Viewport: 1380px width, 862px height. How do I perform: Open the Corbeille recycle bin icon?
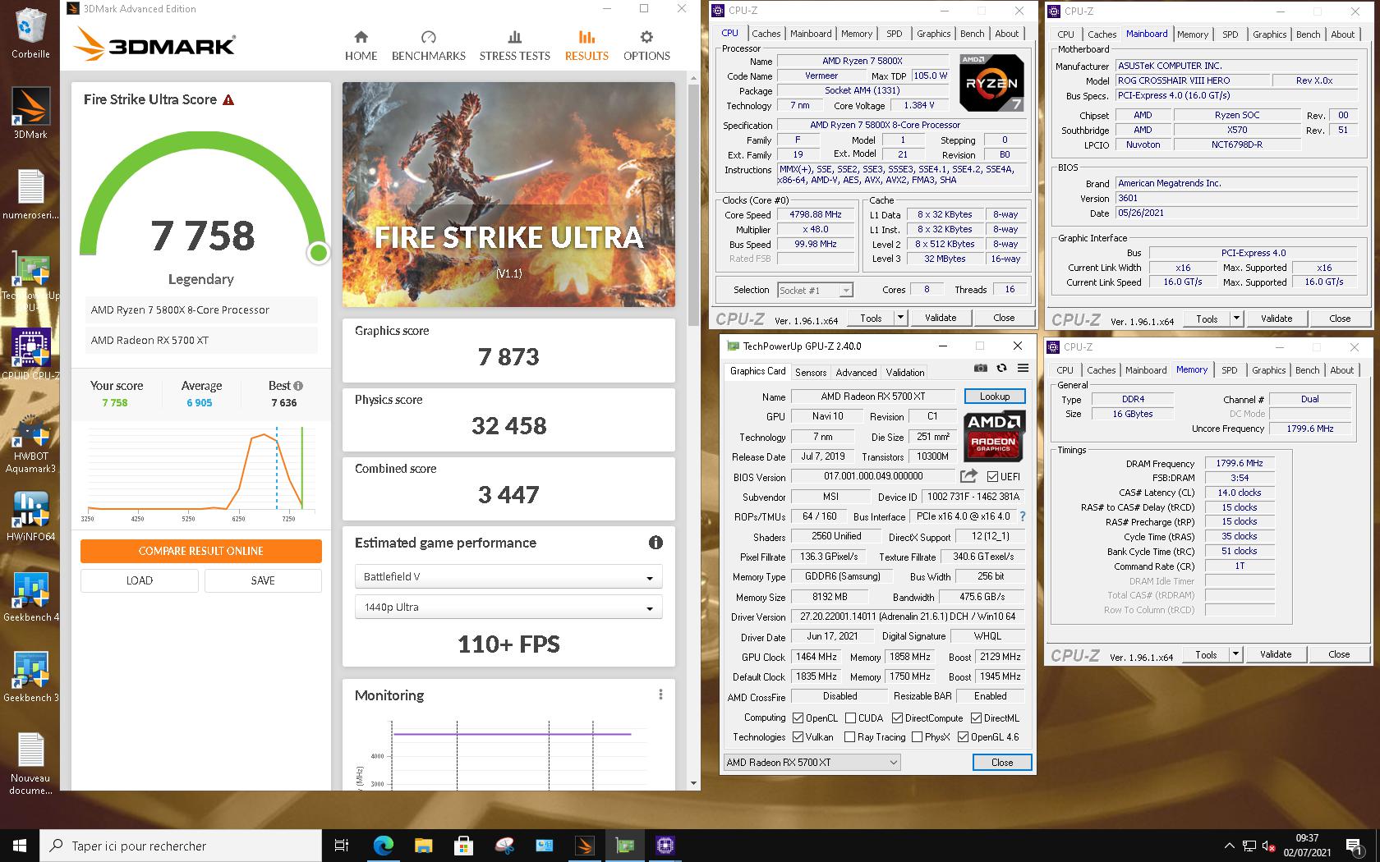point(30,33)
